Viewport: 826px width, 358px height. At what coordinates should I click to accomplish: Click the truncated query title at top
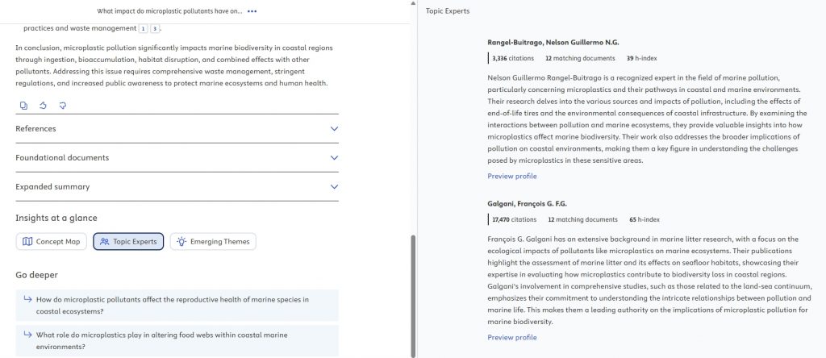(x=169, y=12)
